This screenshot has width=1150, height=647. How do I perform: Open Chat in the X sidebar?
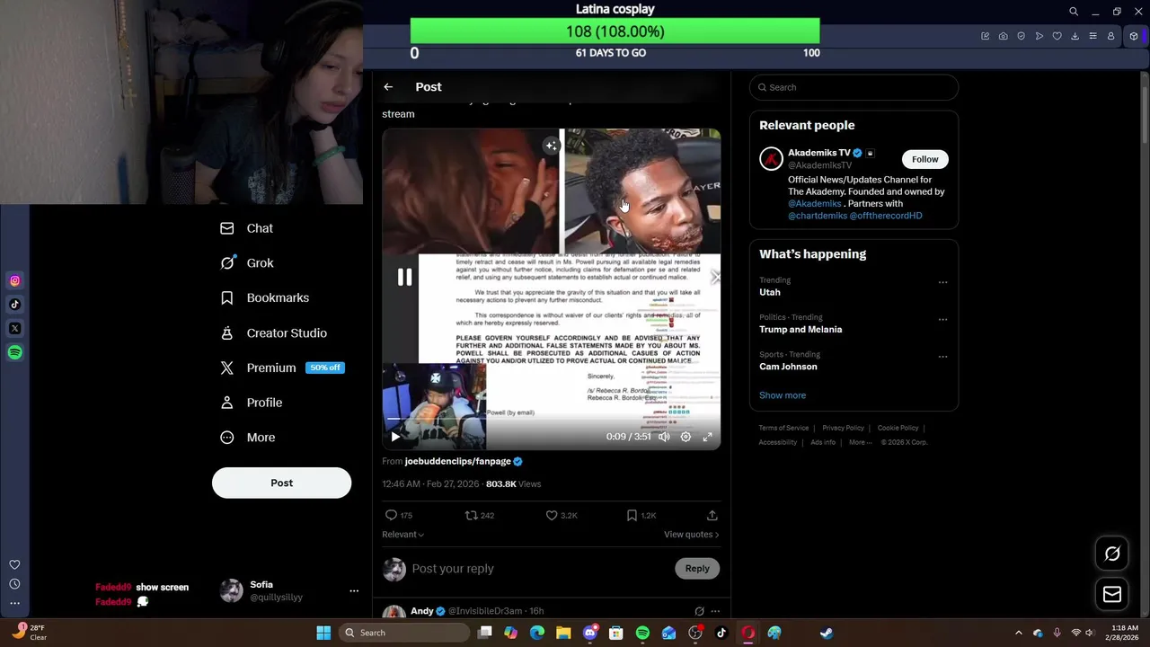247,228
